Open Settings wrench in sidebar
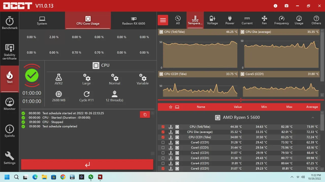 pyautogui.click(x=10, y=158)
